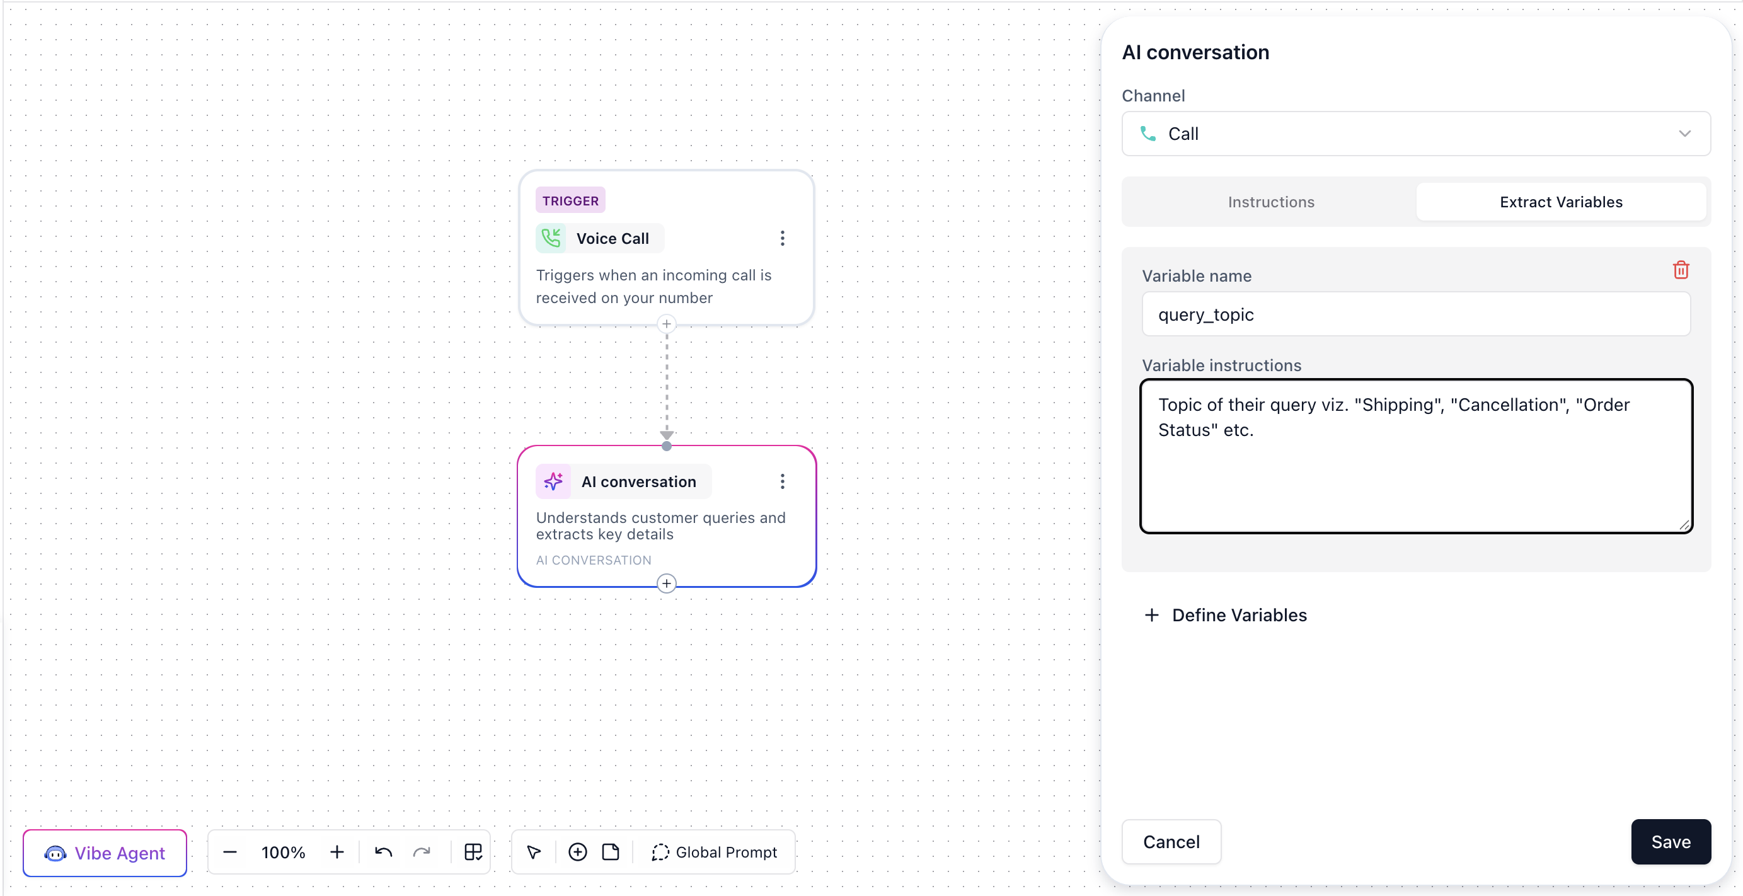1743x896 pixels.
Task: Focus the Variable name input field
Action: 1415,314
